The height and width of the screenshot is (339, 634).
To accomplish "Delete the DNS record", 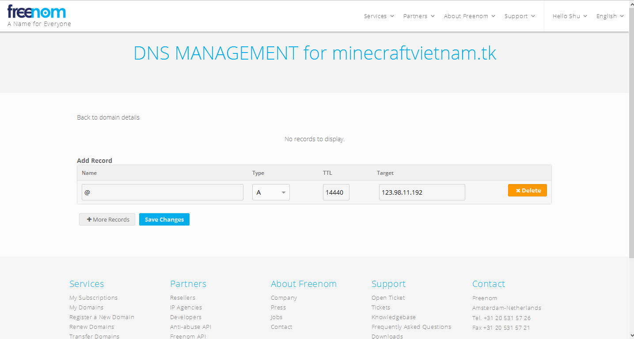I will tap(528, 190).
